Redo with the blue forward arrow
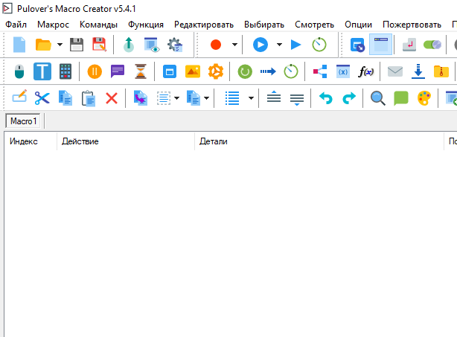The image size is (457, 337). [349, 98]
